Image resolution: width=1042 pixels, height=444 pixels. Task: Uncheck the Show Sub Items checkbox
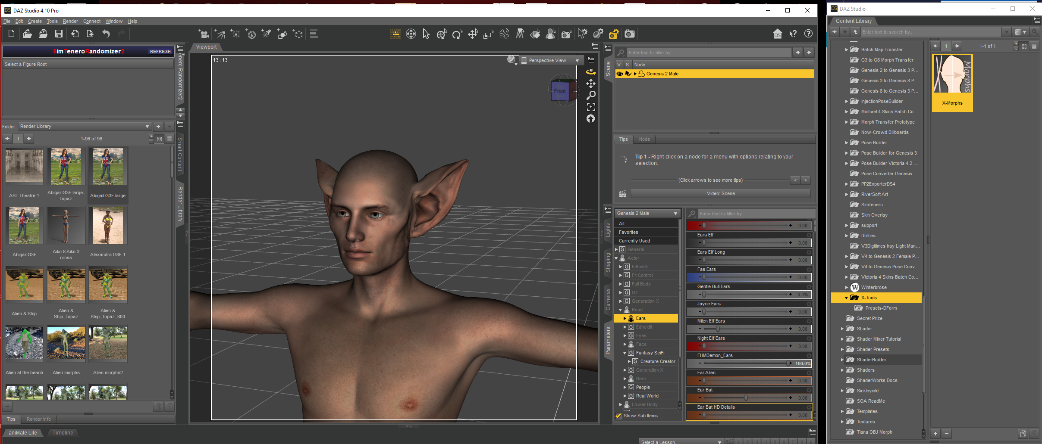coord(618,416)
